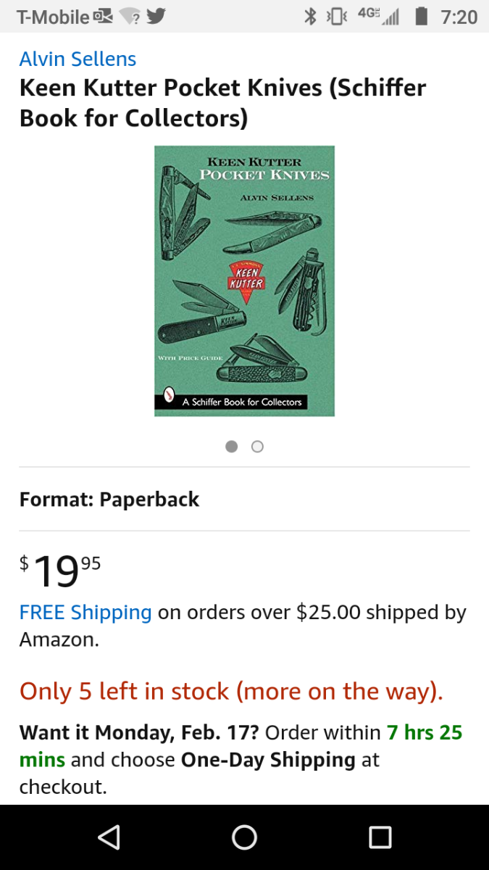Tap the One-Day Shipping text
Viewport: 489px width, 870px height.
pos(268,760)
